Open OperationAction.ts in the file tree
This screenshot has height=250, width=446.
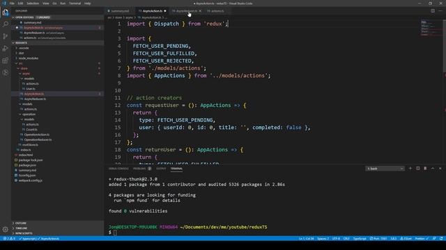[x=37, y=135]
